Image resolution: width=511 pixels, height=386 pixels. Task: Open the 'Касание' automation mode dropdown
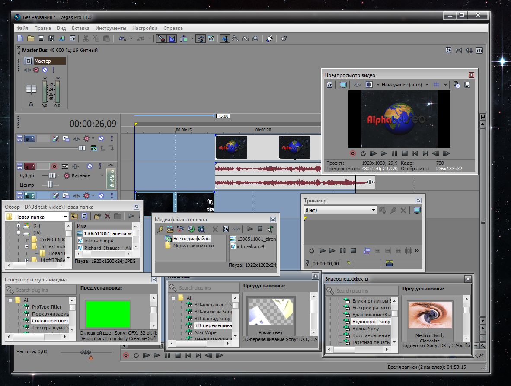tap(102, 175)
